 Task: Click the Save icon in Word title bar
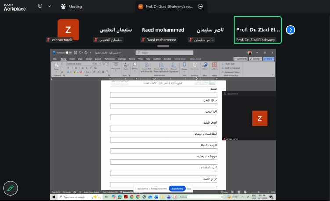coord(75,53)
